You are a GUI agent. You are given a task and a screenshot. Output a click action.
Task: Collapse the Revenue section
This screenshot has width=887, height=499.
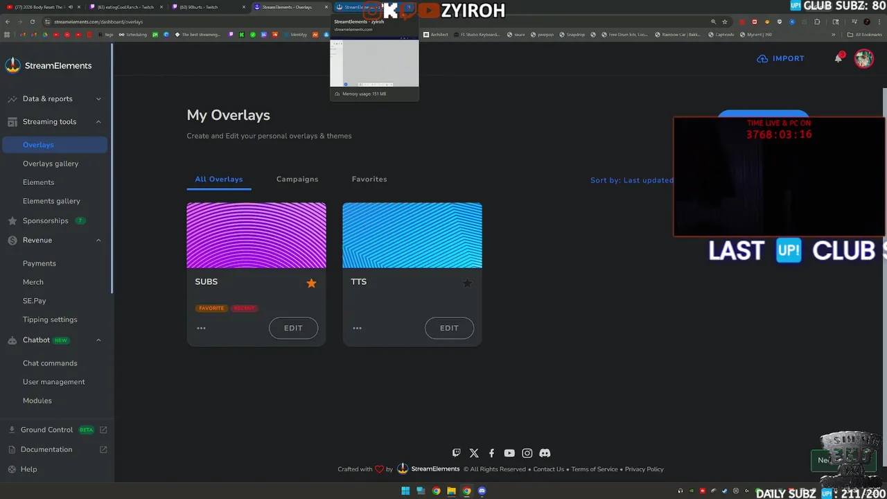tap(98, 240)
